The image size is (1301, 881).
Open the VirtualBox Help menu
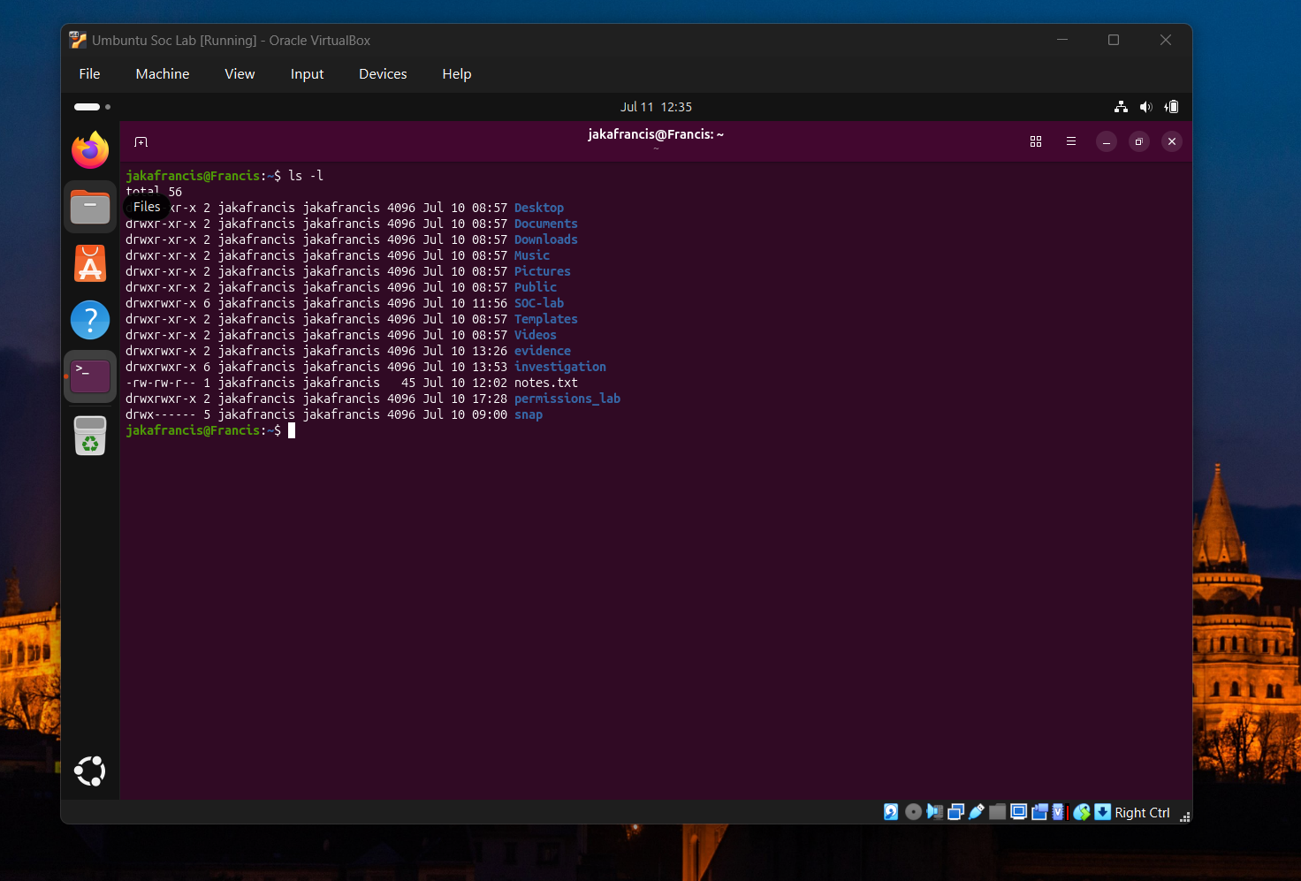[457, 74]
